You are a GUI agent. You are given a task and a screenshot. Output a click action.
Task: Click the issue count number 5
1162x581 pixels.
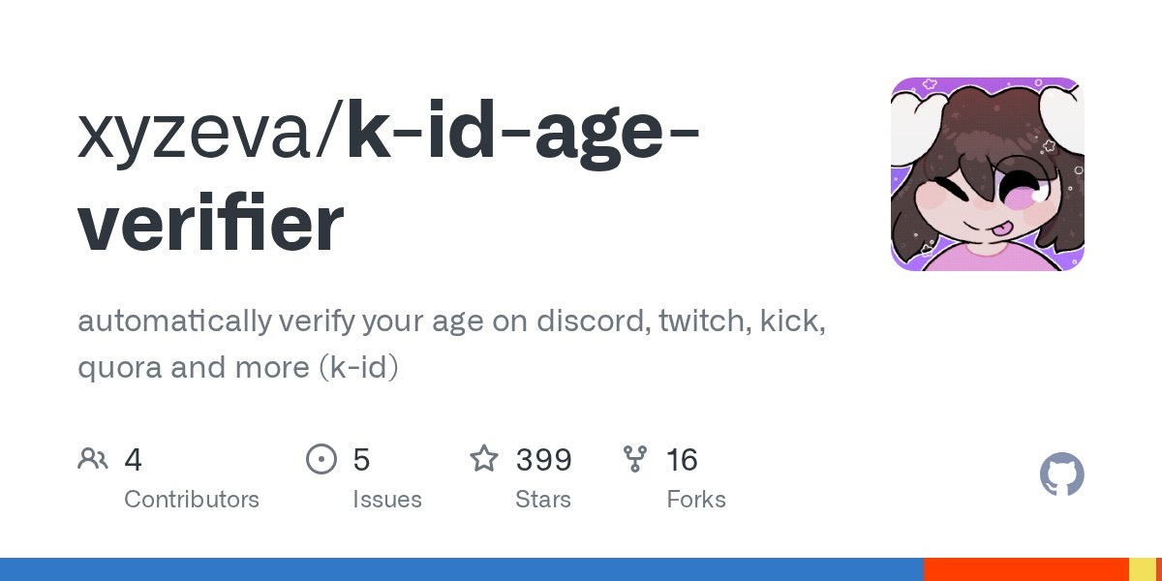pos(361,460)
